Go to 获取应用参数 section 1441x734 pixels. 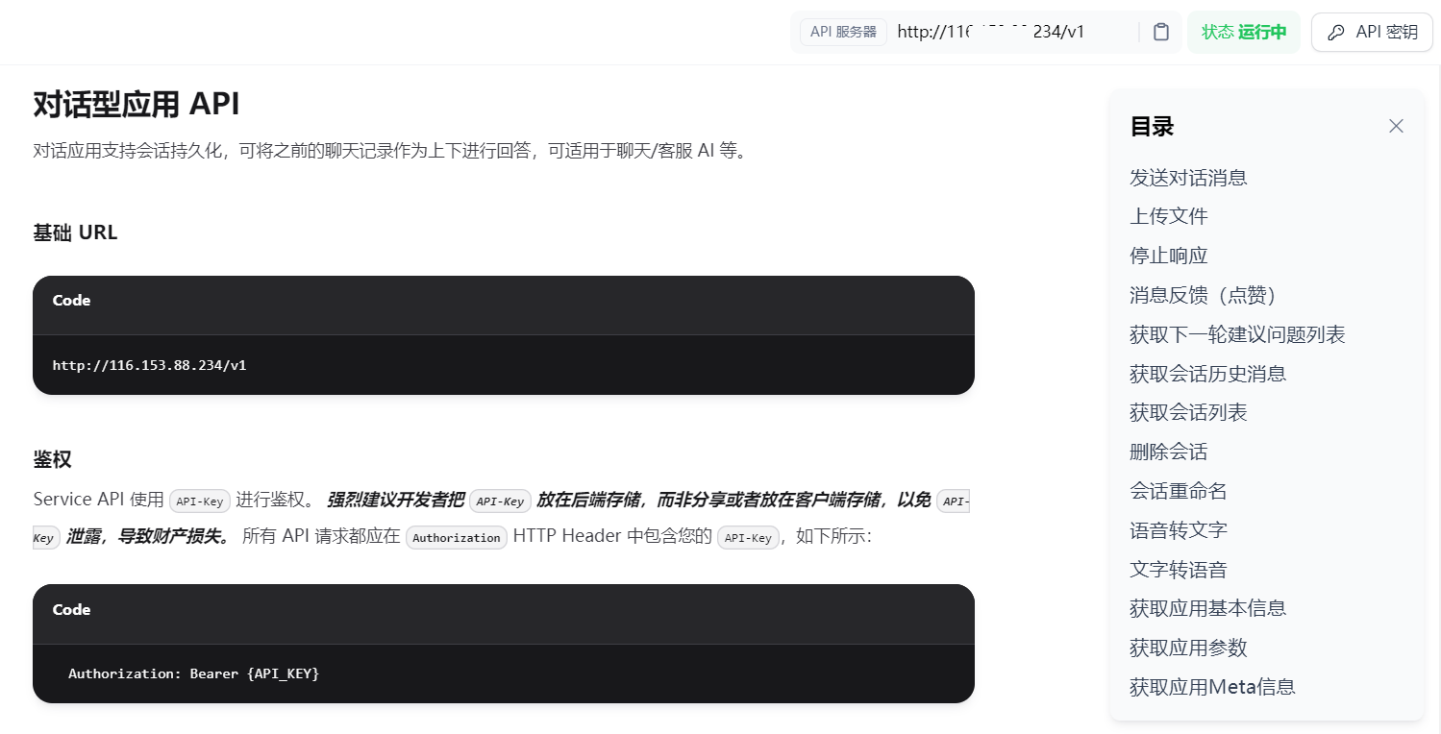pyautogui.click(x=1188, y=648)
